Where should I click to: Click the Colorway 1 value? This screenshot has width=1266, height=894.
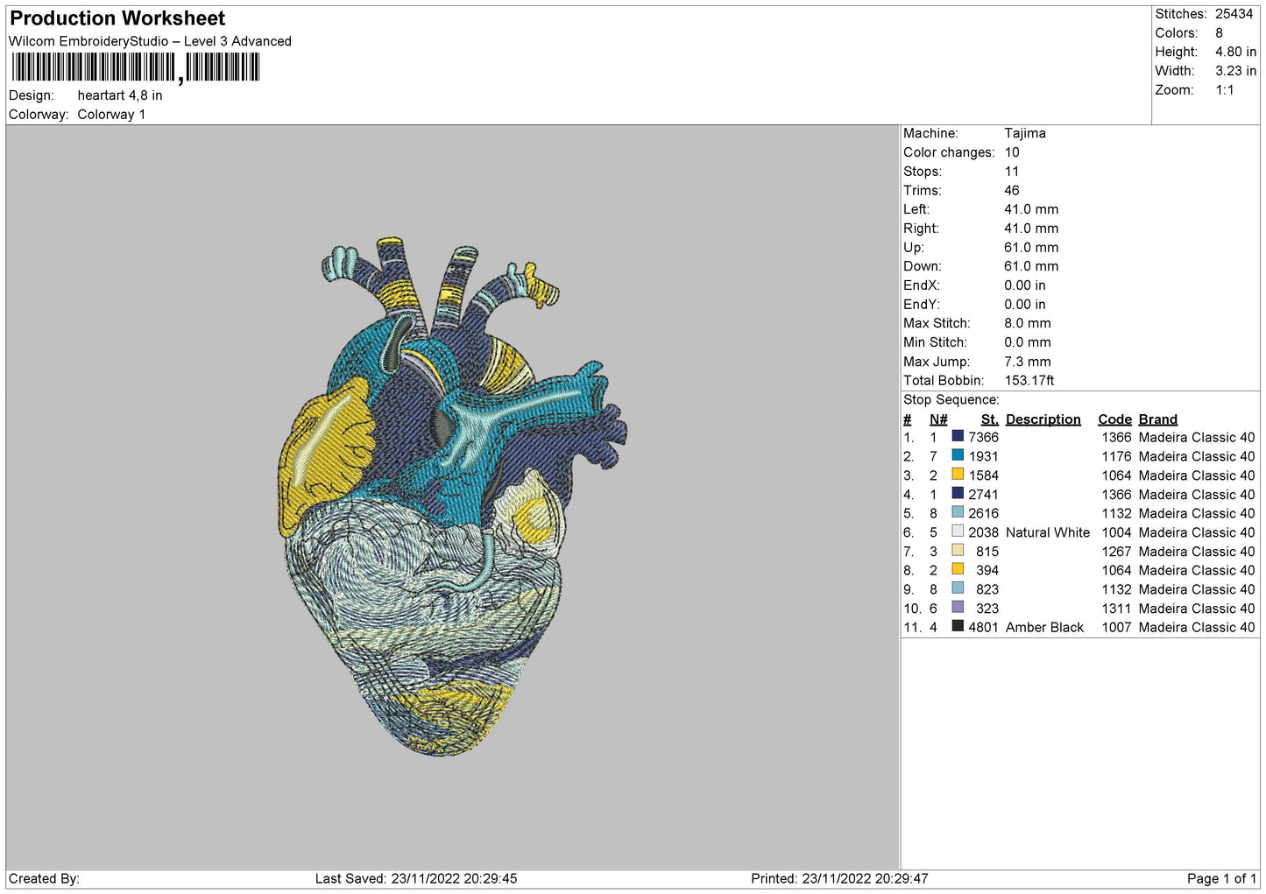[x=111, y=115]
